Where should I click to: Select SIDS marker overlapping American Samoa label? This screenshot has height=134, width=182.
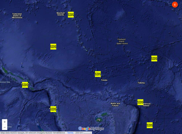click(x=141, y=102)
